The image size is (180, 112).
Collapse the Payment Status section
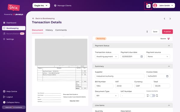tap(169, 46)
